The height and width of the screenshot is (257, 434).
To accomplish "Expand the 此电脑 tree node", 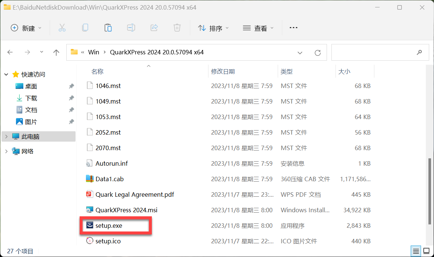I will [x=6, y=137].
